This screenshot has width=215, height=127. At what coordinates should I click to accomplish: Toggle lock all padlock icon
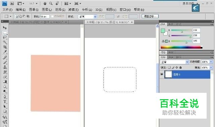click(x=180, y=67)
